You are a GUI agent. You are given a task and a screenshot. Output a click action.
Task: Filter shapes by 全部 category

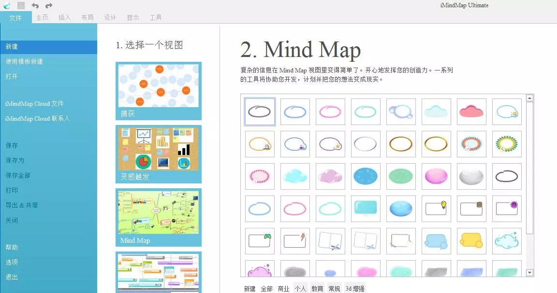click(x=267, y=289)
